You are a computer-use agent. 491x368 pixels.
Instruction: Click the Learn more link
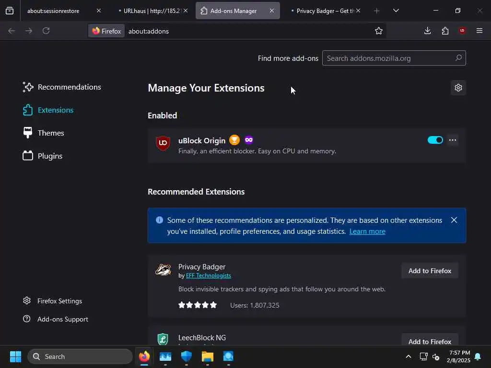tap(367, 231)
